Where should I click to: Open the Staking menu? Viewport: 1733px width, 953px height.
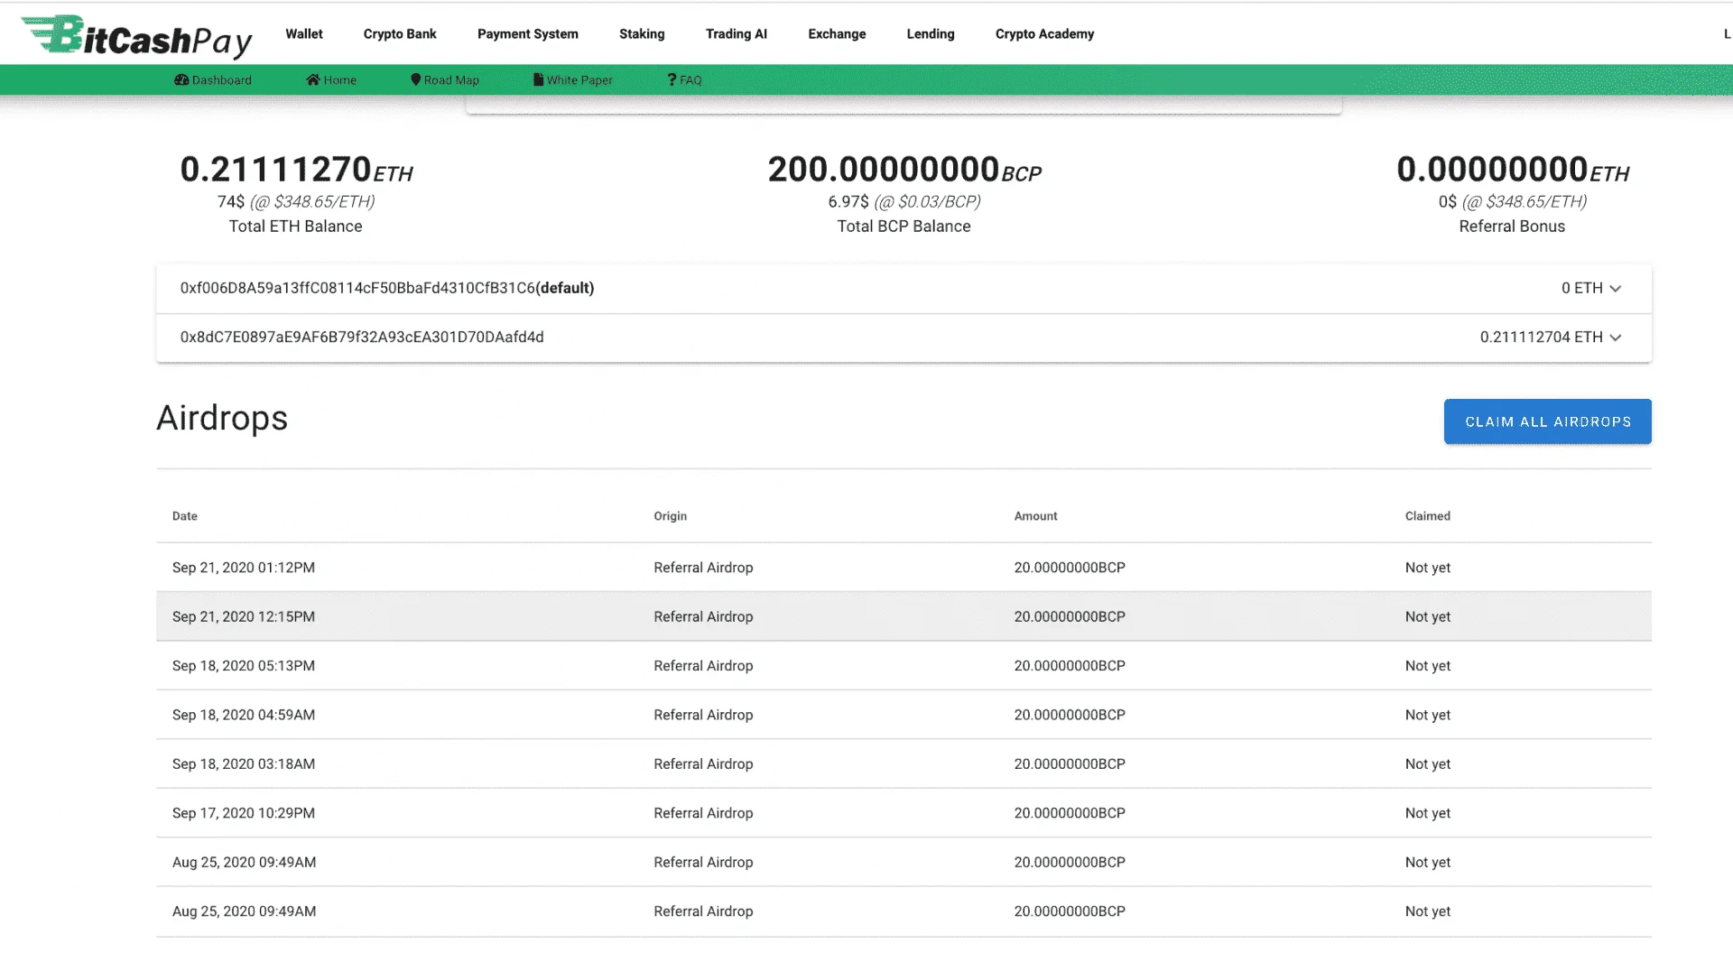tap(642, 33)
